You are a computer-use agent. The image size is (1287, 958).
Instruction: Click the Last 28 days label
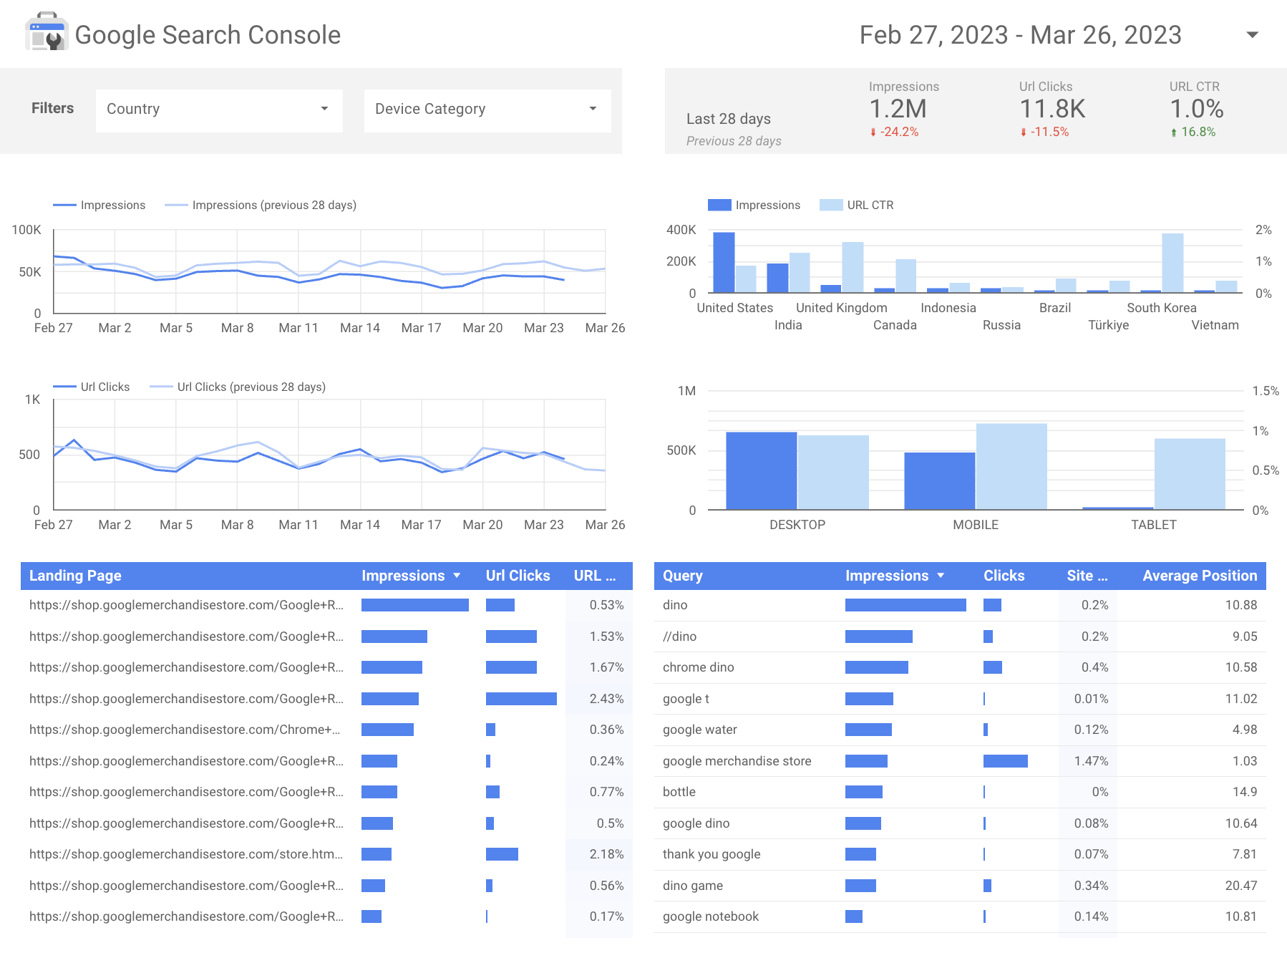pyautogui.click(x=729, y=119)
